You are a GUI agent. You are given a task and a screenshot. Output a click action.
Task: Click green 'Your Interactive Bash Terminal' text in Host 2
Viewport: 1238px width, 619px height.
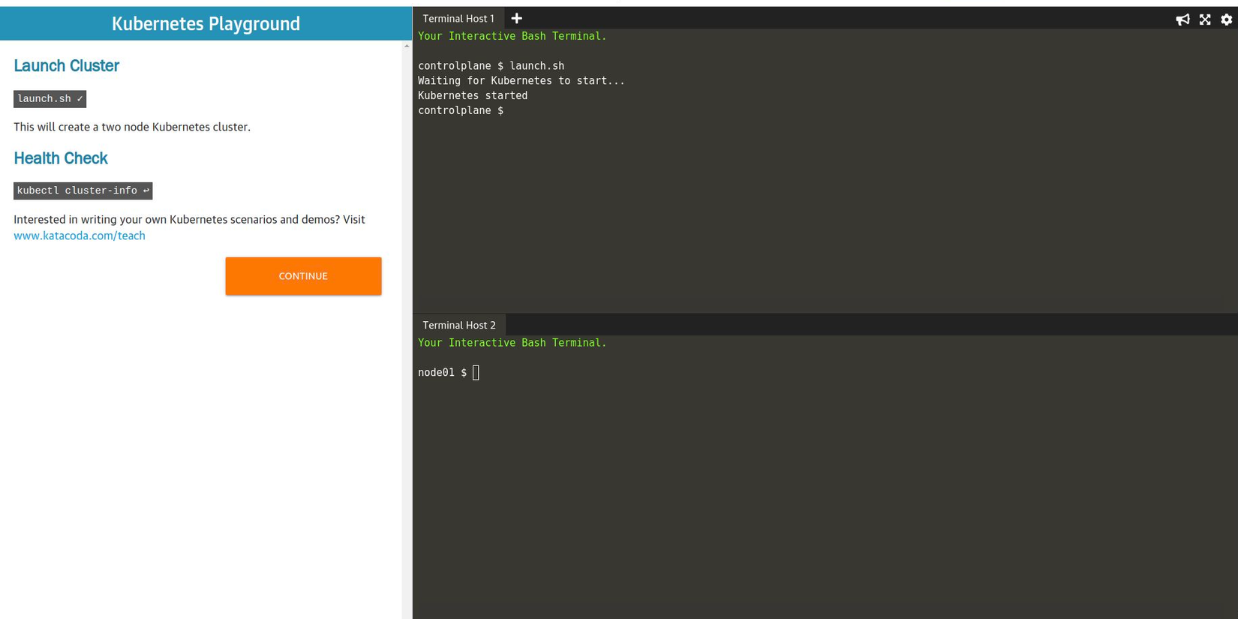512,343
